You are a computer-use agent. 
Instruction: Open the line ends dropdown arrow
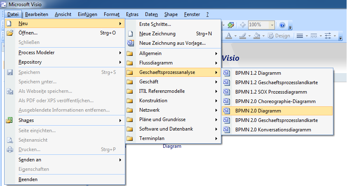coord(335,36)
